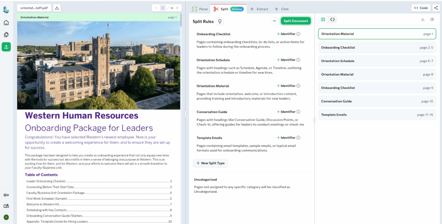Copy split results using the copy icon
Viewport: 442px width, 224px height.
[432, 19]
